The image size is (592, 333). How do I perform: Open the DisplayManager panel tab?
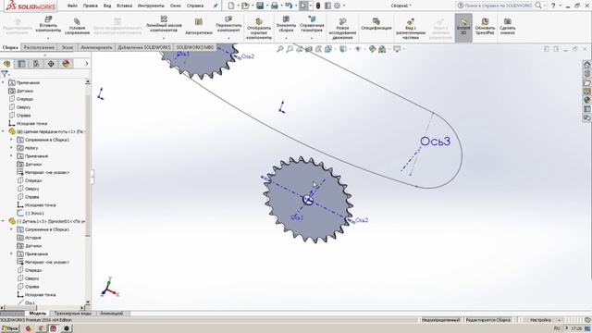66,64
